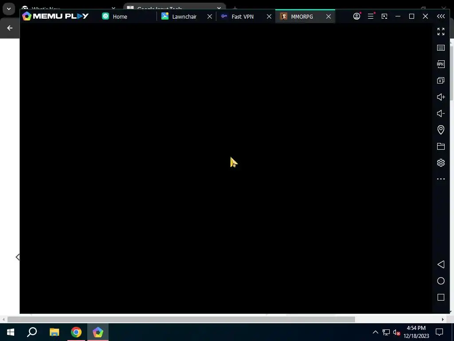The height and width of the screenshot is (341, 454).
Task: Click the browser back arrow behind MEmu
Action: click(10, 28)
